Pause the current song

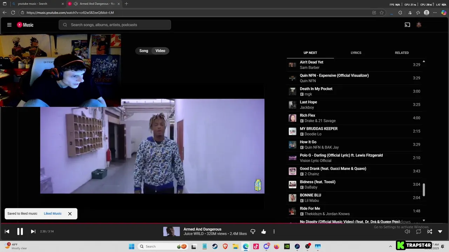coord(20,231)
